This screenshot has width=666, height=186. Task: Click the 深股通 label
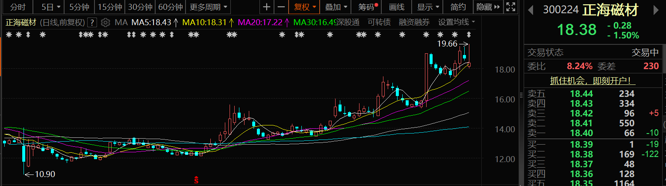(x=348, y=22)
